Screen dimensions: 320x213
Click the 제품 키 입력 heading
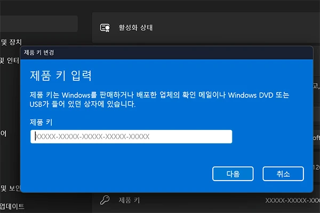click(x=61, y=76)
